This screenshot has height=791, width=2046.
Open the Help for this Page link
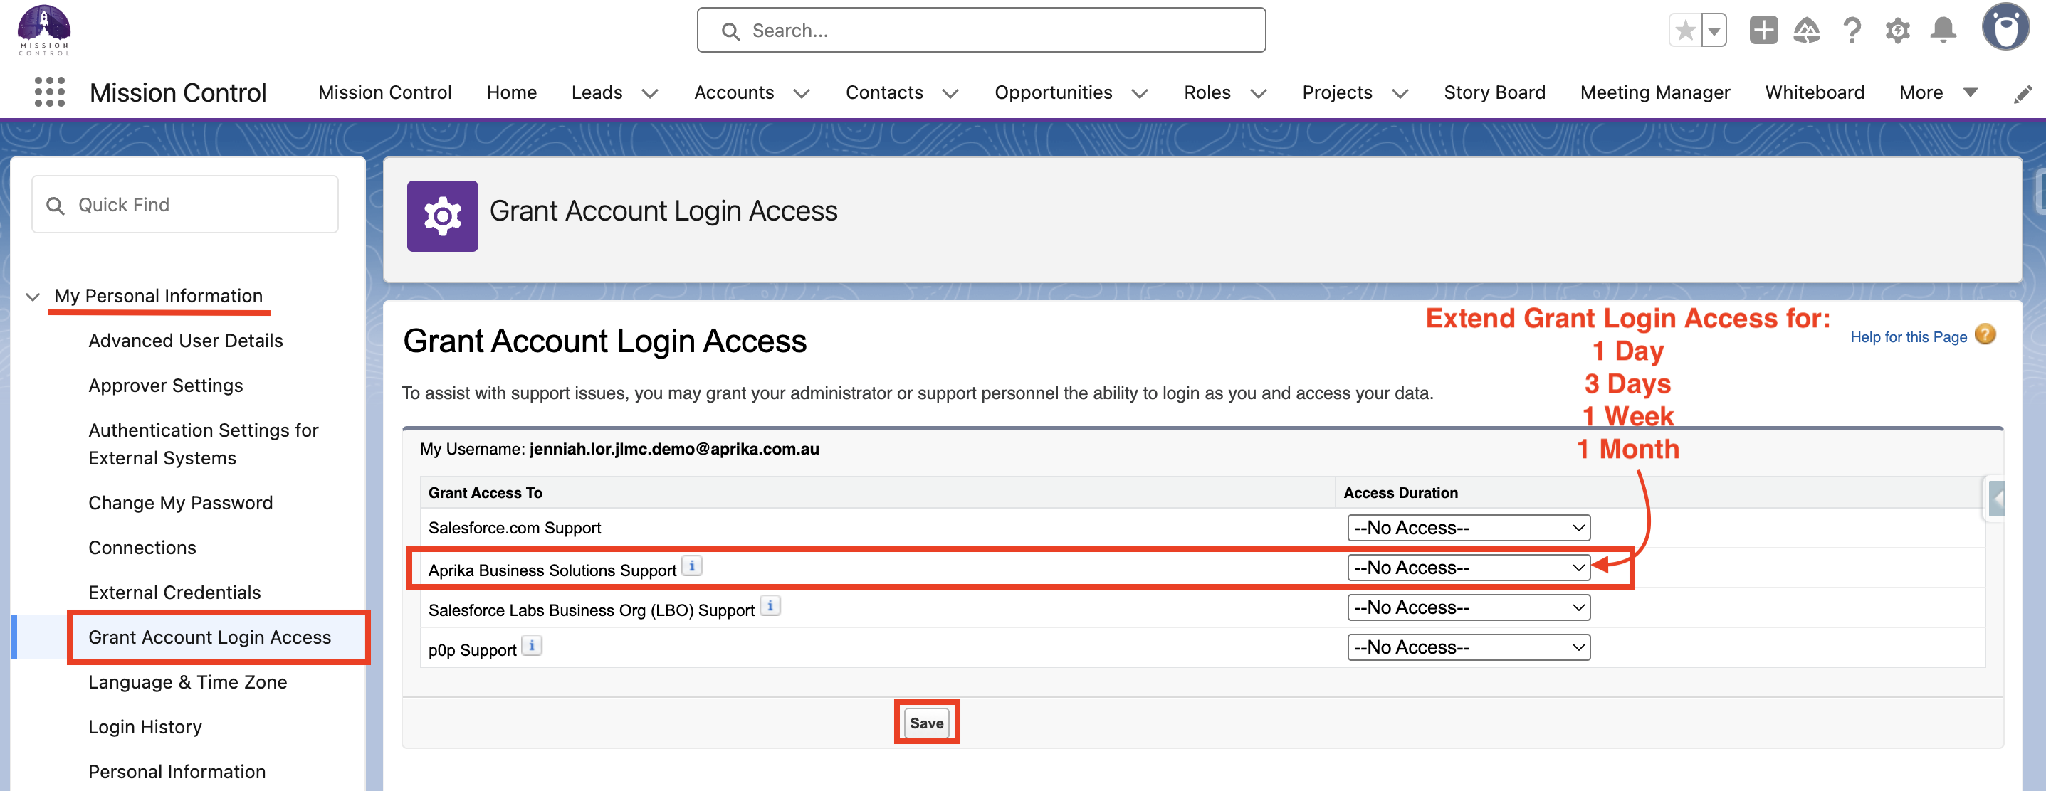(1908, 337)
